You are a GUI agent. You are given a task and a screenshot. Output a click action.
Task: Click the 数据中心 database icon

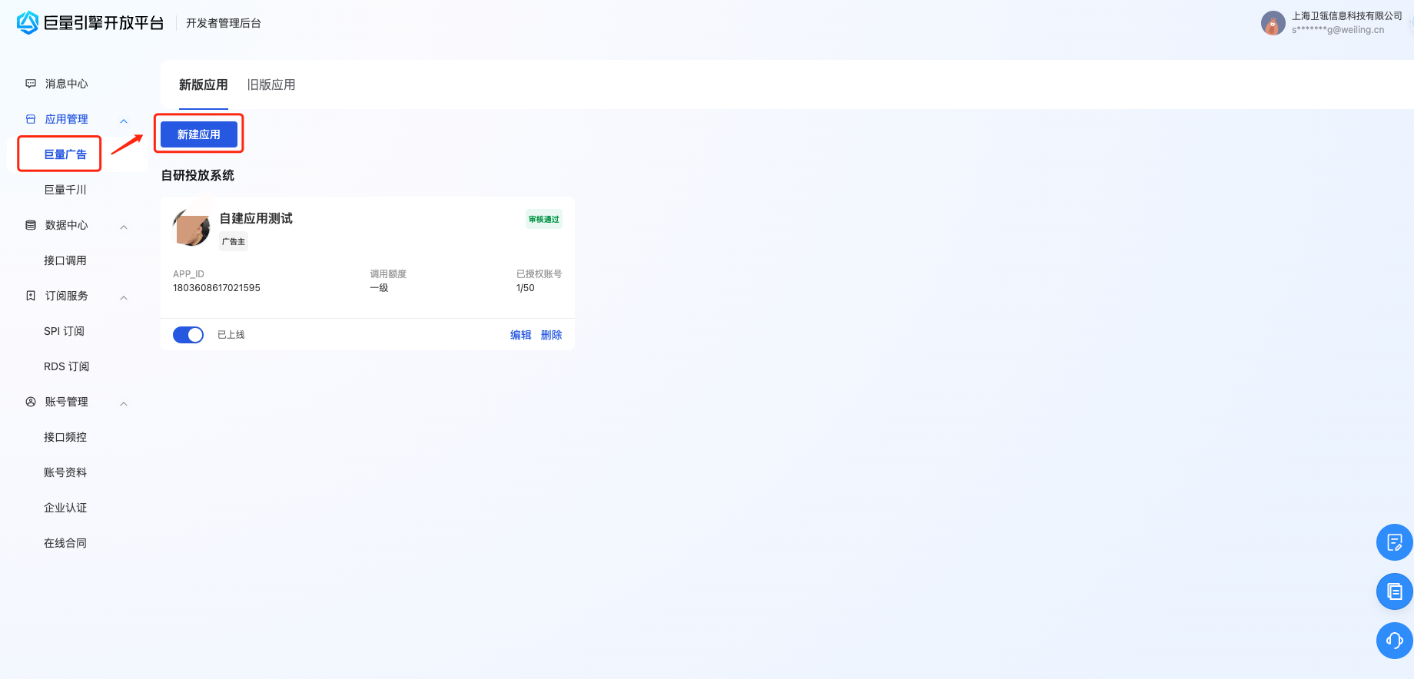click(x=31, y=225)
